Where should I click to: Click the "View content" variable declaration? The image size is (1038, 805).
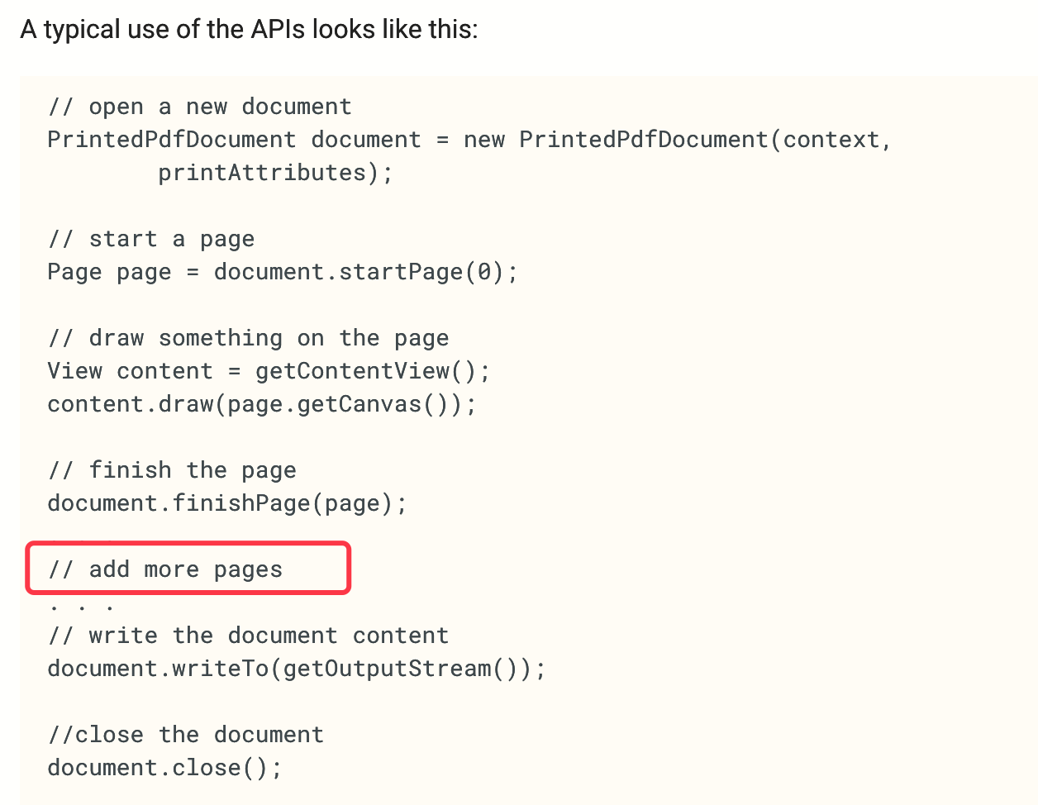click(x=131, y=371)
